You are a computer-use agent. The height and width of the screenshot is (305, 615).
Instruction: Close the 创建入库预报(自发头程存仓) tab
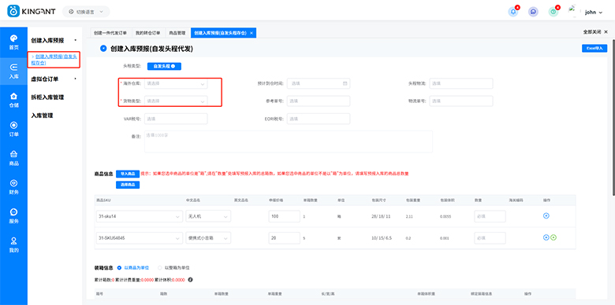(251, 33)
